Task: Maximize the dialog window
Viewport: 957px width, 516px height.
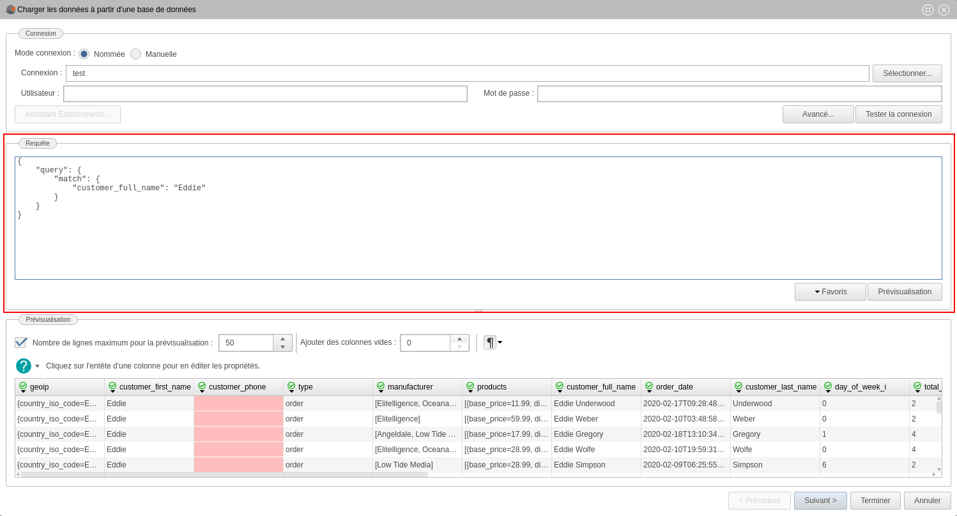Action: click(x=928, y=10)
